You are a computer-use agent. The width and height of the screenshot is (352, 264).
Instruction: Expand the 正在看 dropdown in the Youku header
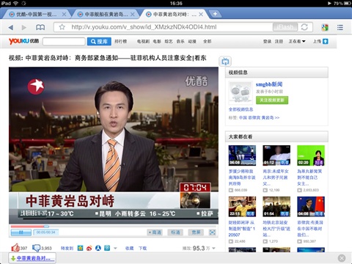[297, 41]
